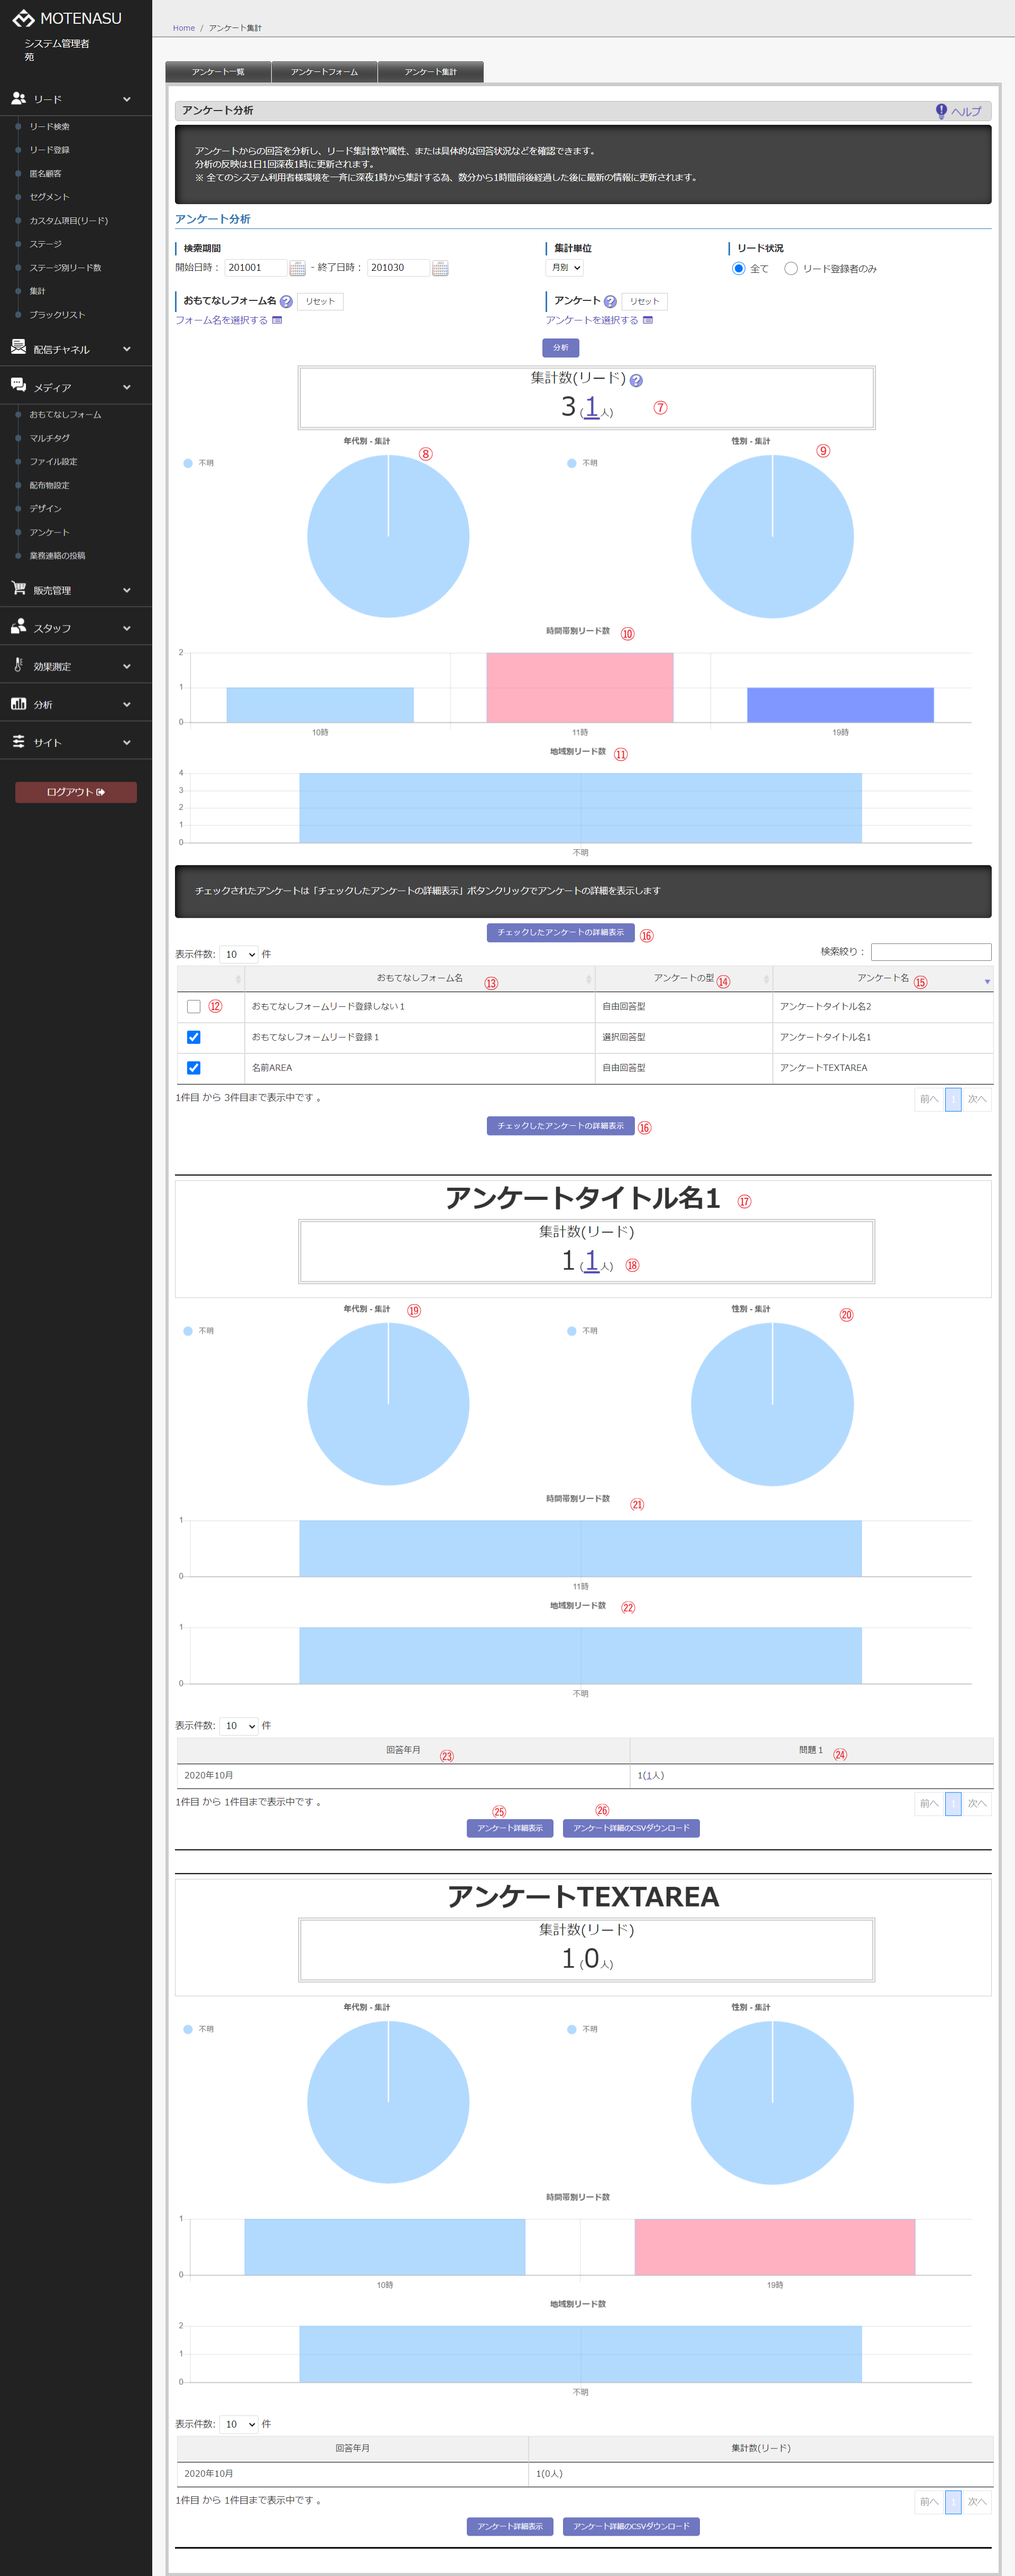Switch to アンケートフォーム tab
This screenshot has width=1015, height=2576.
click(324, 72)
